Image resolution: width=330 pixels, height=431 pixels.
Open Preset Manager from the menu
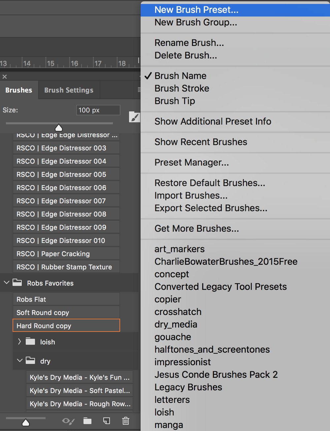235,163
